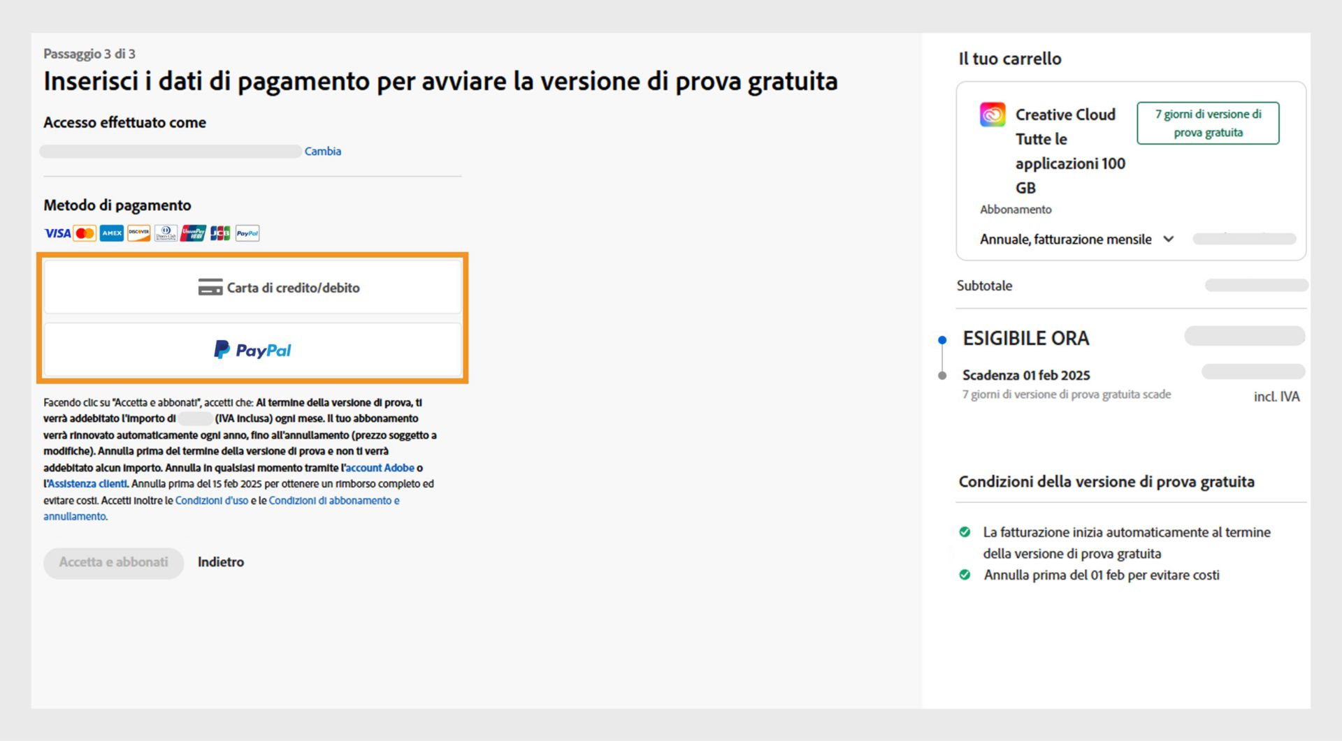Image resolution: width=1342 pixels, height=741 pixels.
Task: Click the ESIGIBILE ORA label
Action: [x=1026, y=339]
